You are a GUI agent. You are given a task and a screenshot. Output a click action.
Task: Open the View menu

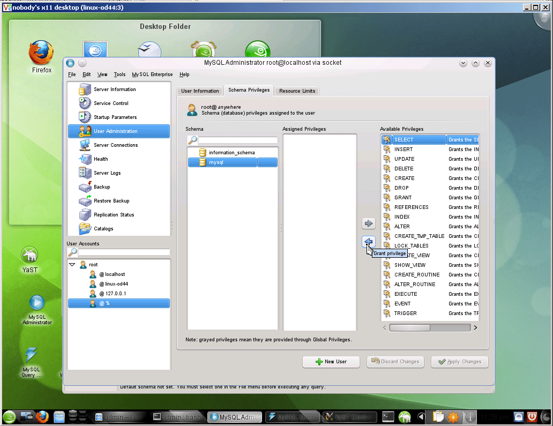point(102,74)
